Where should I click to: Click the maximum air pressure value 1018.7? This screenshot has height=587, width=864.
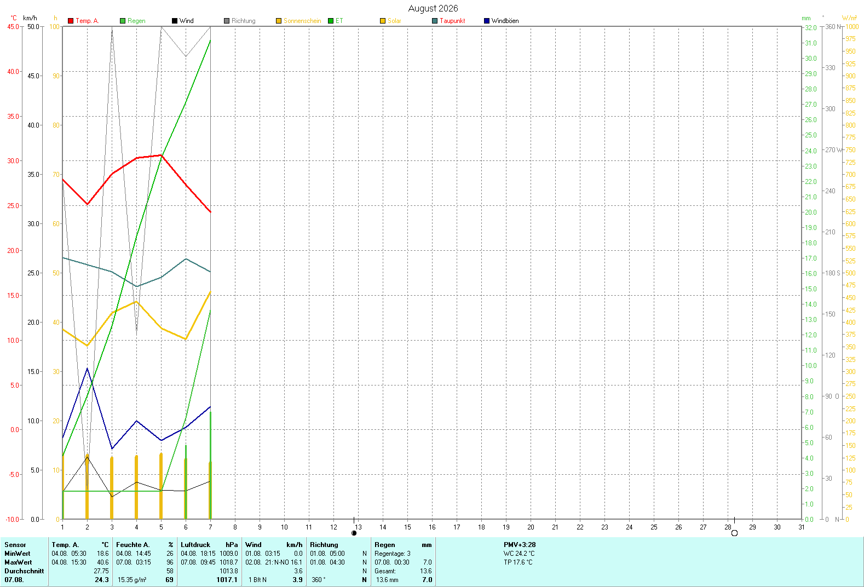(x=229, y=562)
